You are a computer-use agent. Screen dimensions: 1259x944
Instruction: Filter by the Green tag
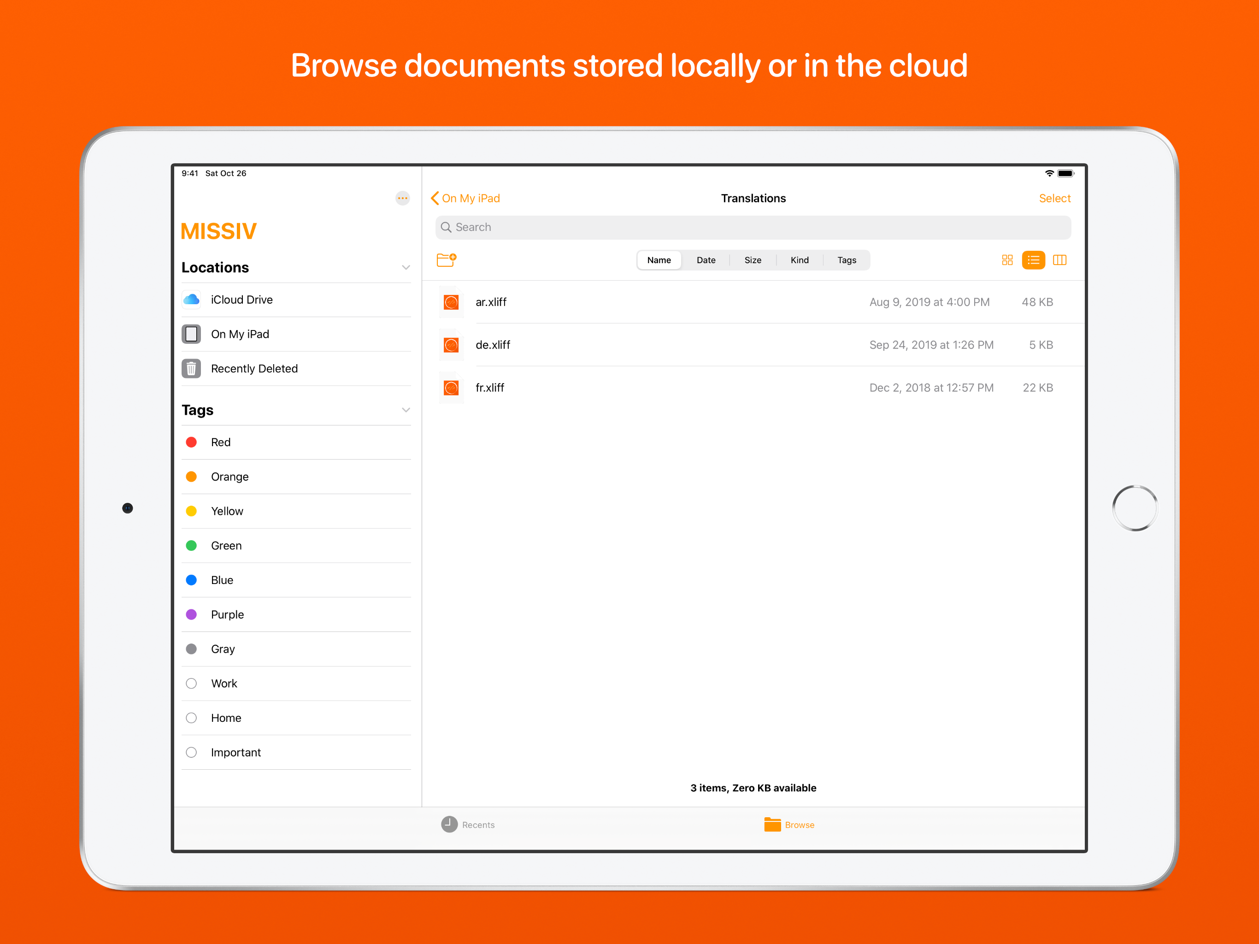pos(226,545)
